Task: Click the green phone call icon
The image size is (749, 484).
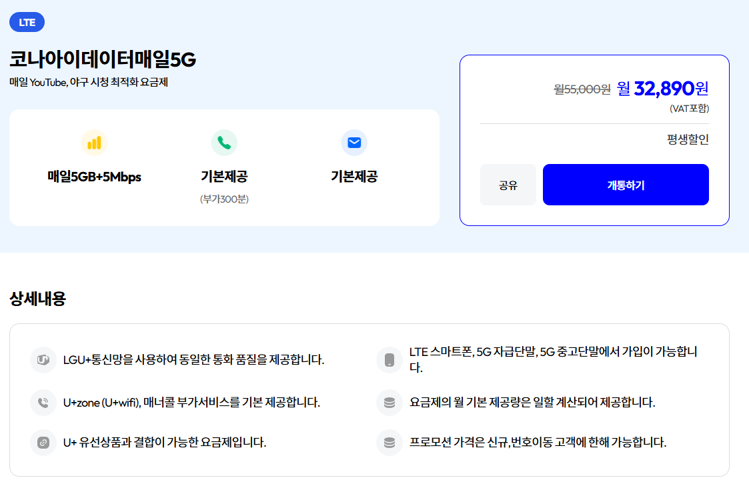Action: (x=224, y=143)
